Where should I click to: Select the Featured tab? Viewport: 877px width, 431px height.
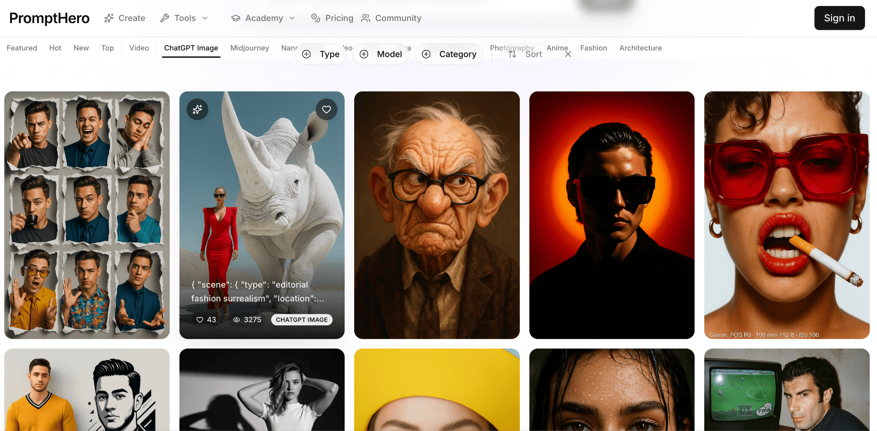click(x=22, y=48)
